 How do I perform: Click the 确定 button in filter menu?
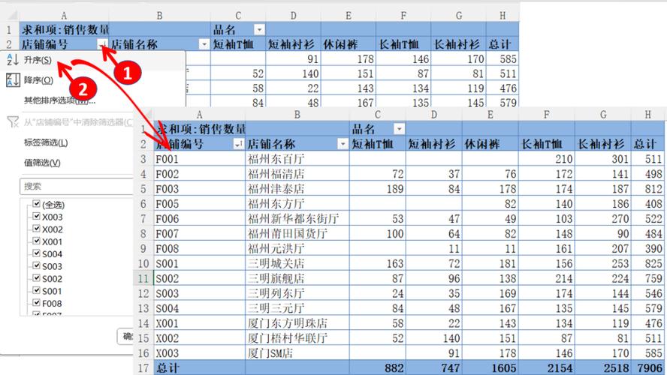[126, 337]
